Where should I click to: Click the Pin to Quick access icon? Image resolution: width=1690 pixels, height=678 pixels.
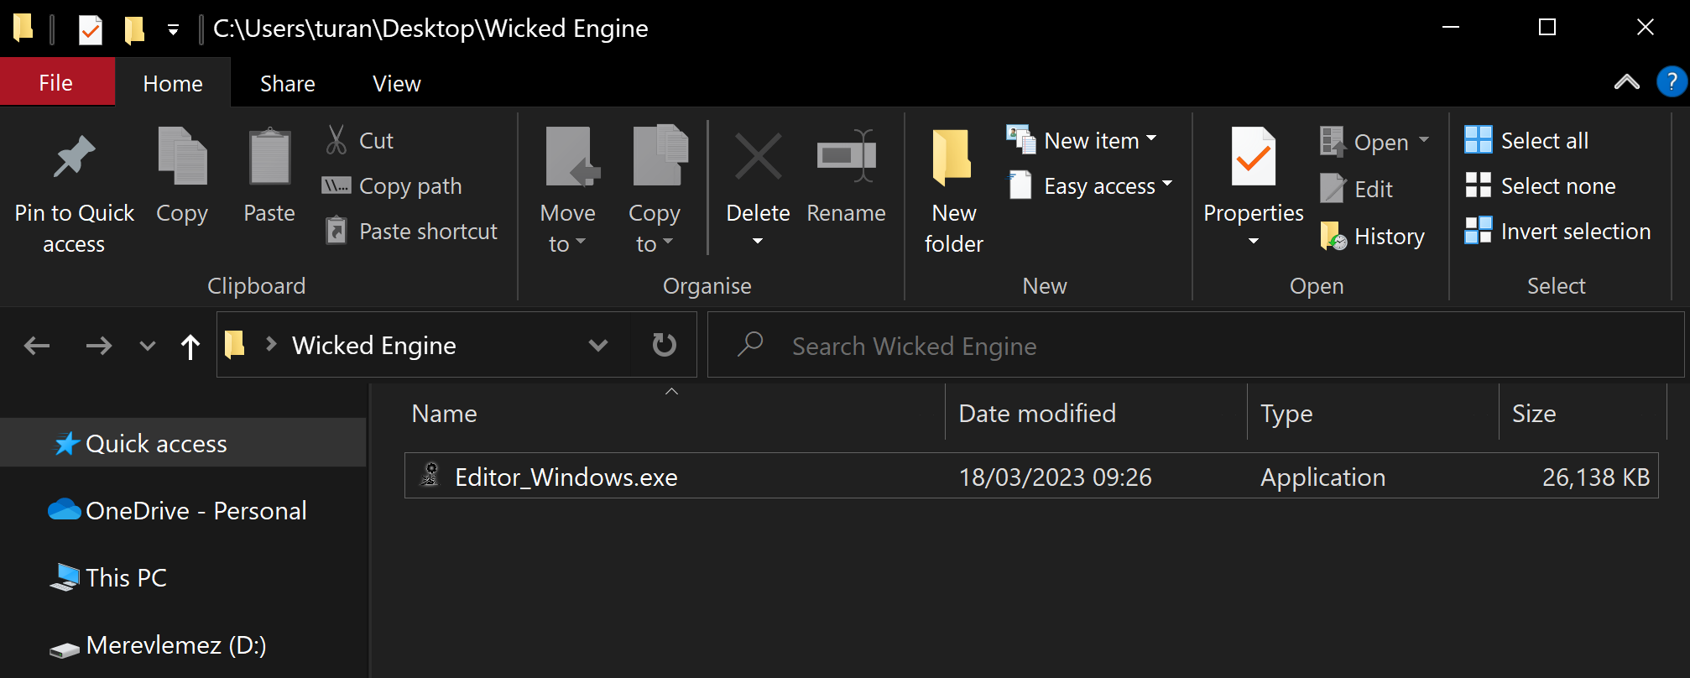pos(74,157)
